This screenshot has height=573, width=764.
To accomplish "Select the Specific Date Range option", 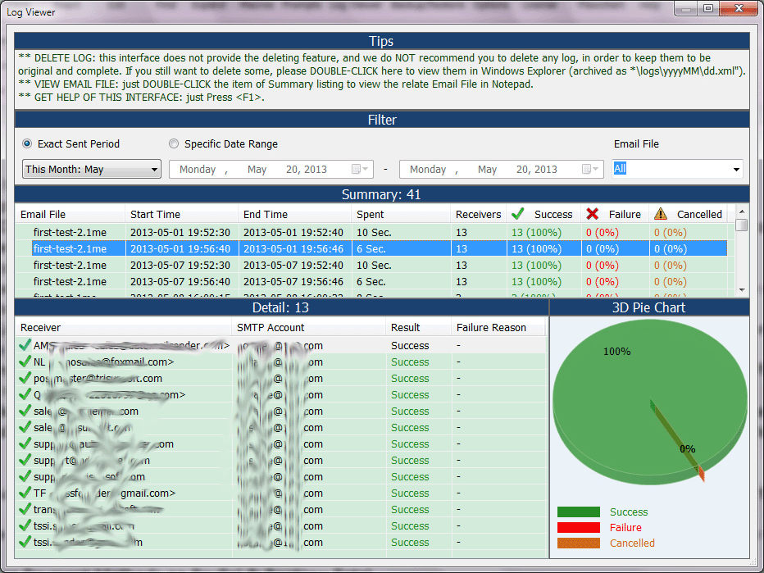I will (x=174, y=144).
